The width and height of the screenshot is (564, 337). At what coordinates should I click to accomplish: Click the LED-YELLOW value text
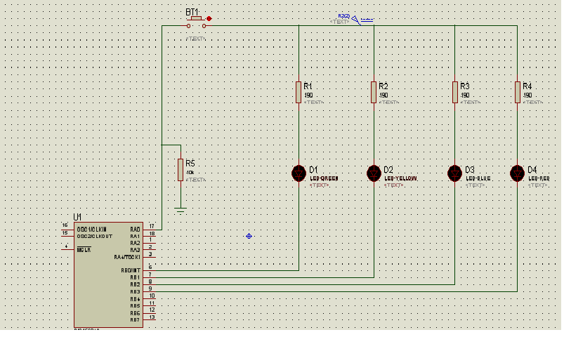coord(400,178)
